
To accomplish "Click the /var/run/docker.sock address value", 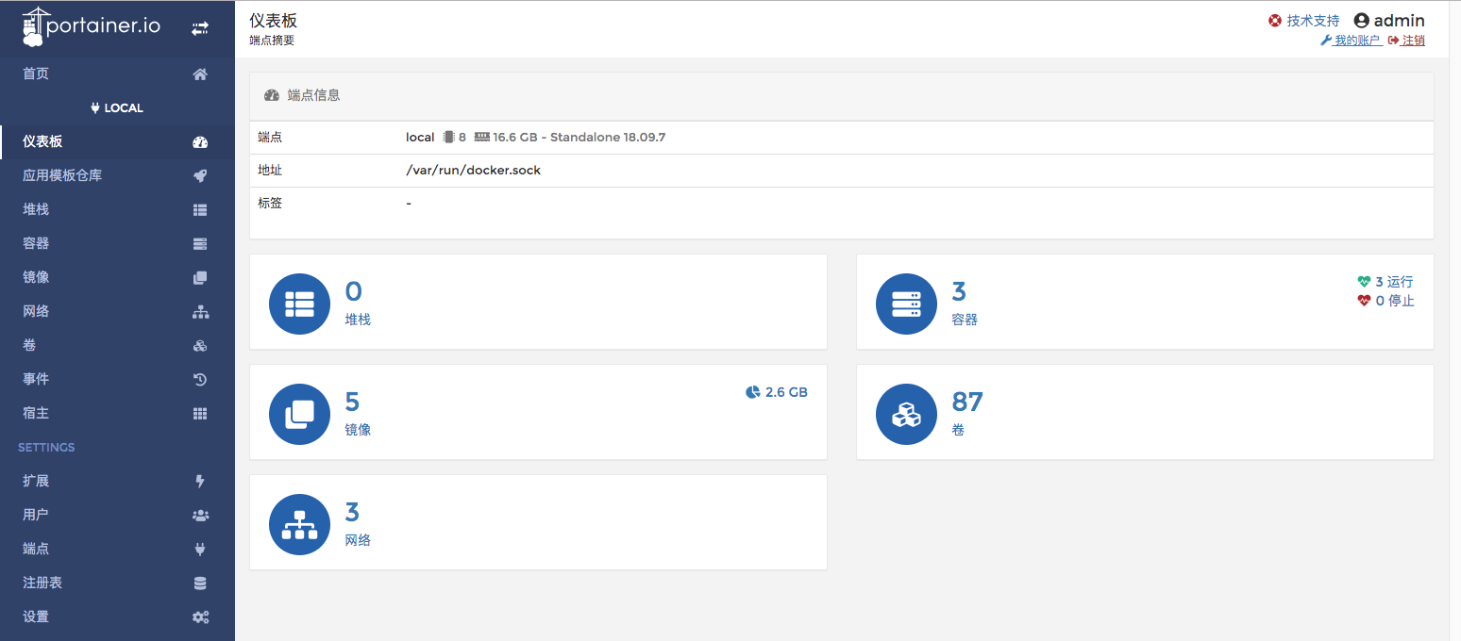I will click(473, 171).
